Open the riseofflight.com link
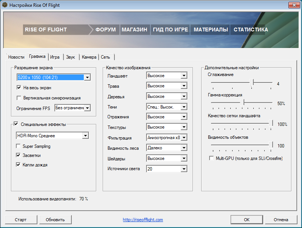 point(143,220)
